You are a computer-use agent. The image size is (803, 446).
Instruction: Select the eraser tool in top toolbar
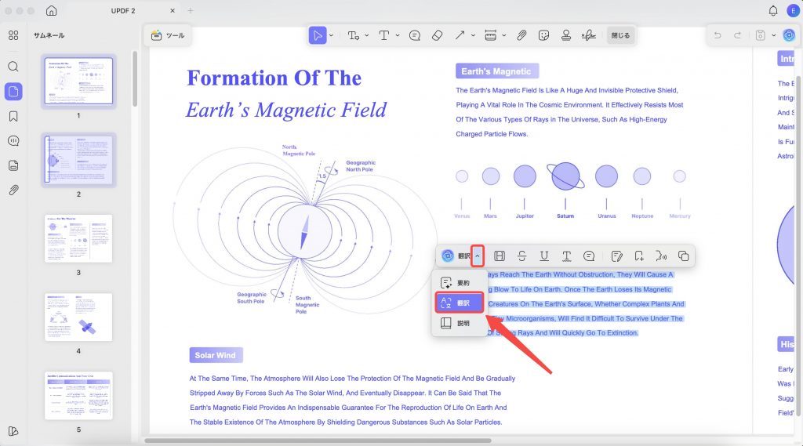[x=437, y=35]
